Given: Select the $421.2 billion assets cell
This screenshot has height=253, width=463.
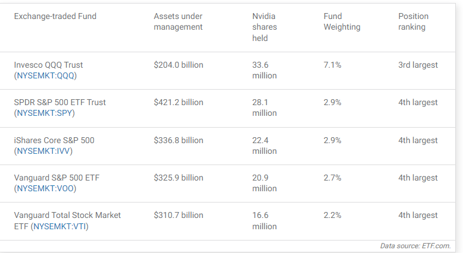Looking at the screenshot, I should (x=178, y=102).
